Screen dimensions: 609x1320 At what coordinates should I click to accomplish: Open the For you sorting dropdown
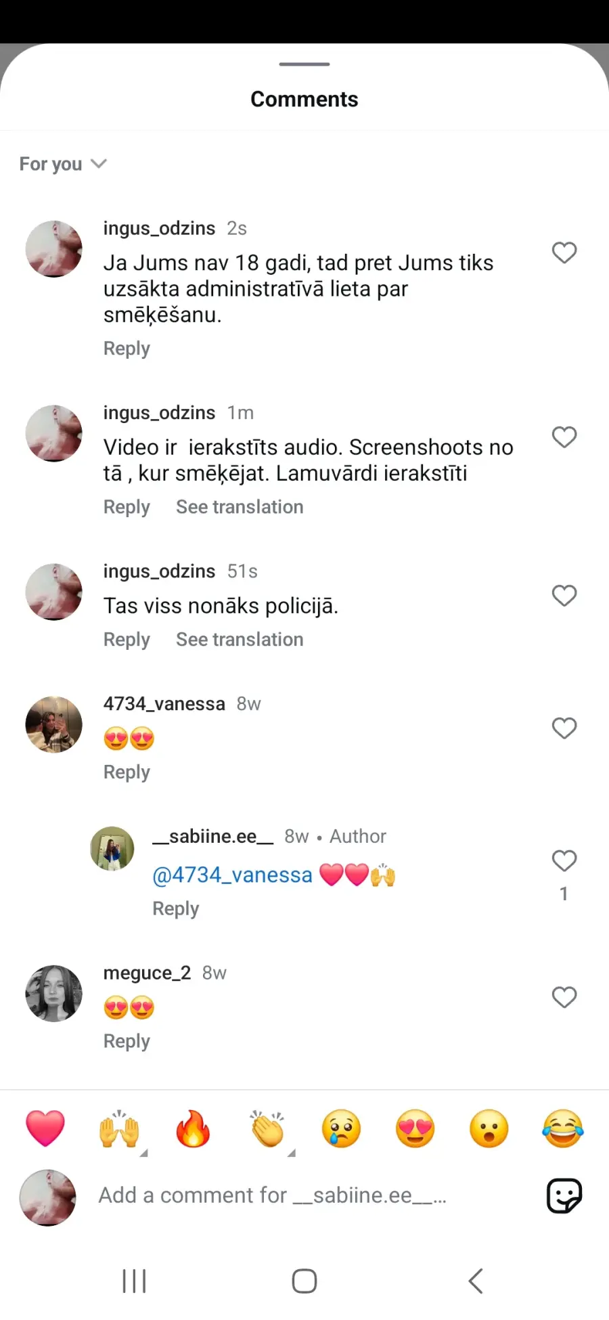[63, 164]
